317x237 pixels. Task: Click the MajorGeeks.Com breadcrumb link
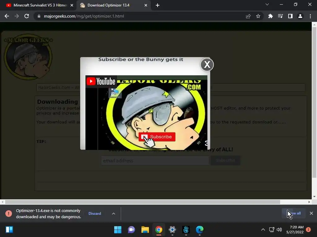pos(54,87)
